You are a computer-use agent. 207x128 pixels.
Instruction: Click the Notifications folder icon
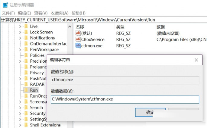point(26,38)
